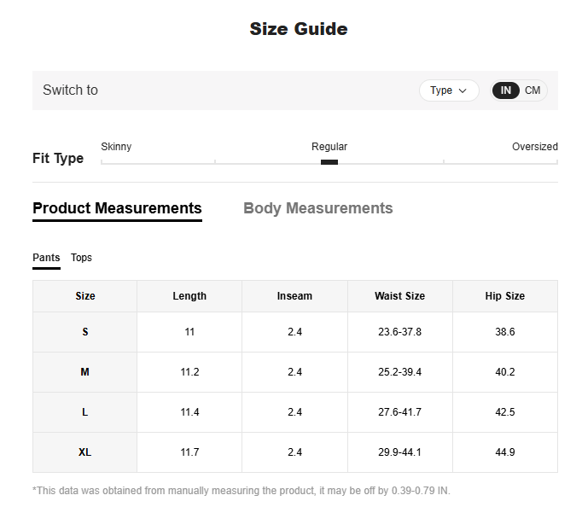Screen dimensions: 582x507
Task: Select the Pants sub-tab
Action: (x=46, y=258)
